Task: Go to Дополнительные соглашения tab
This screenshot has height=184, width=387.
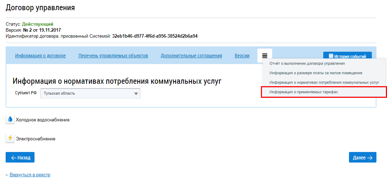Action: pos(191,56)
